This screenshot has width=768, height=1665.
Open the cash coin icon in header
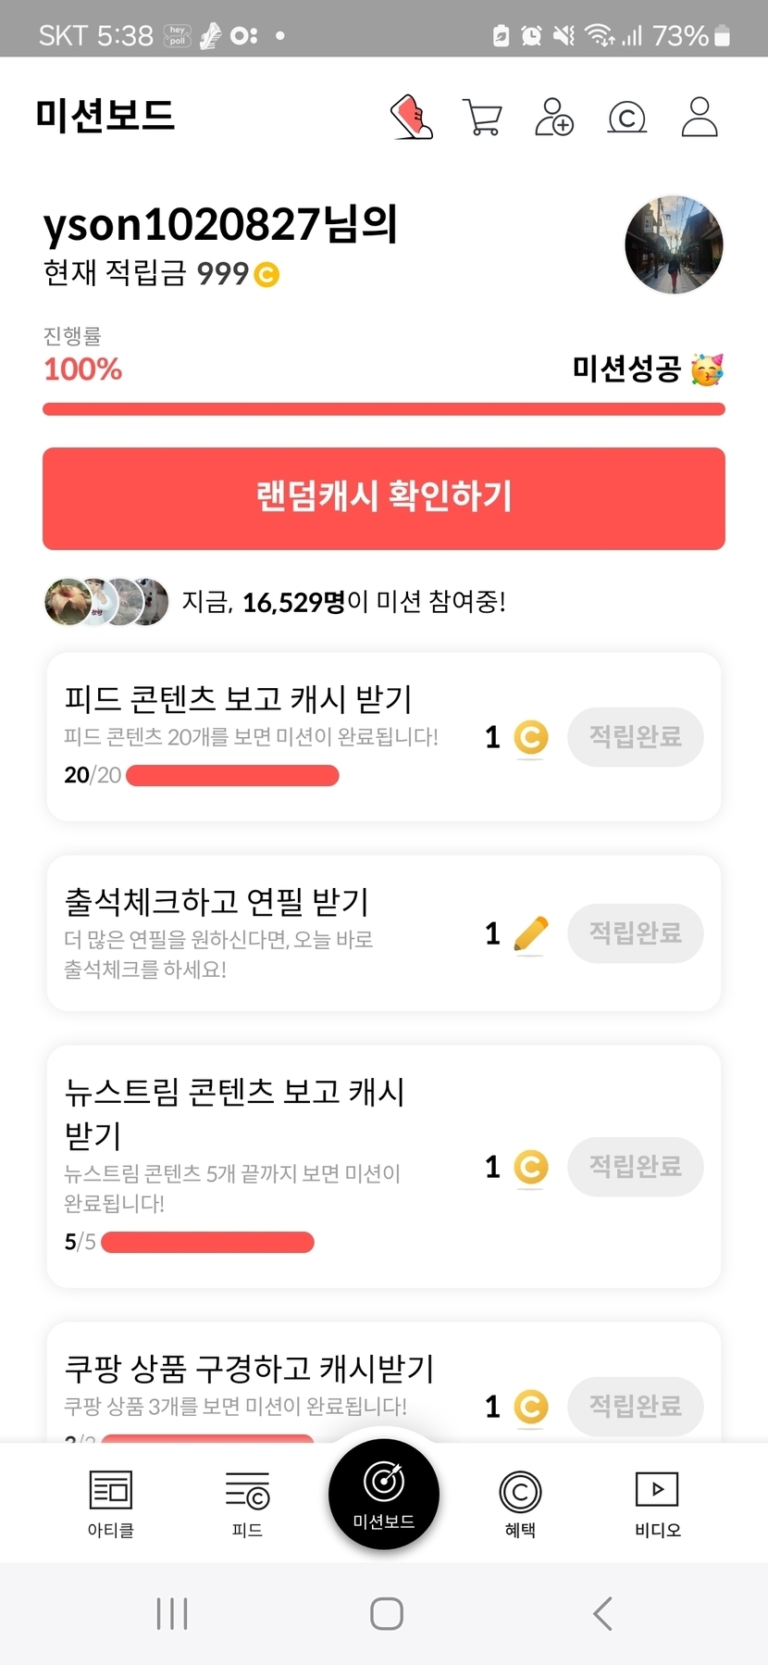tap(626, 118)
